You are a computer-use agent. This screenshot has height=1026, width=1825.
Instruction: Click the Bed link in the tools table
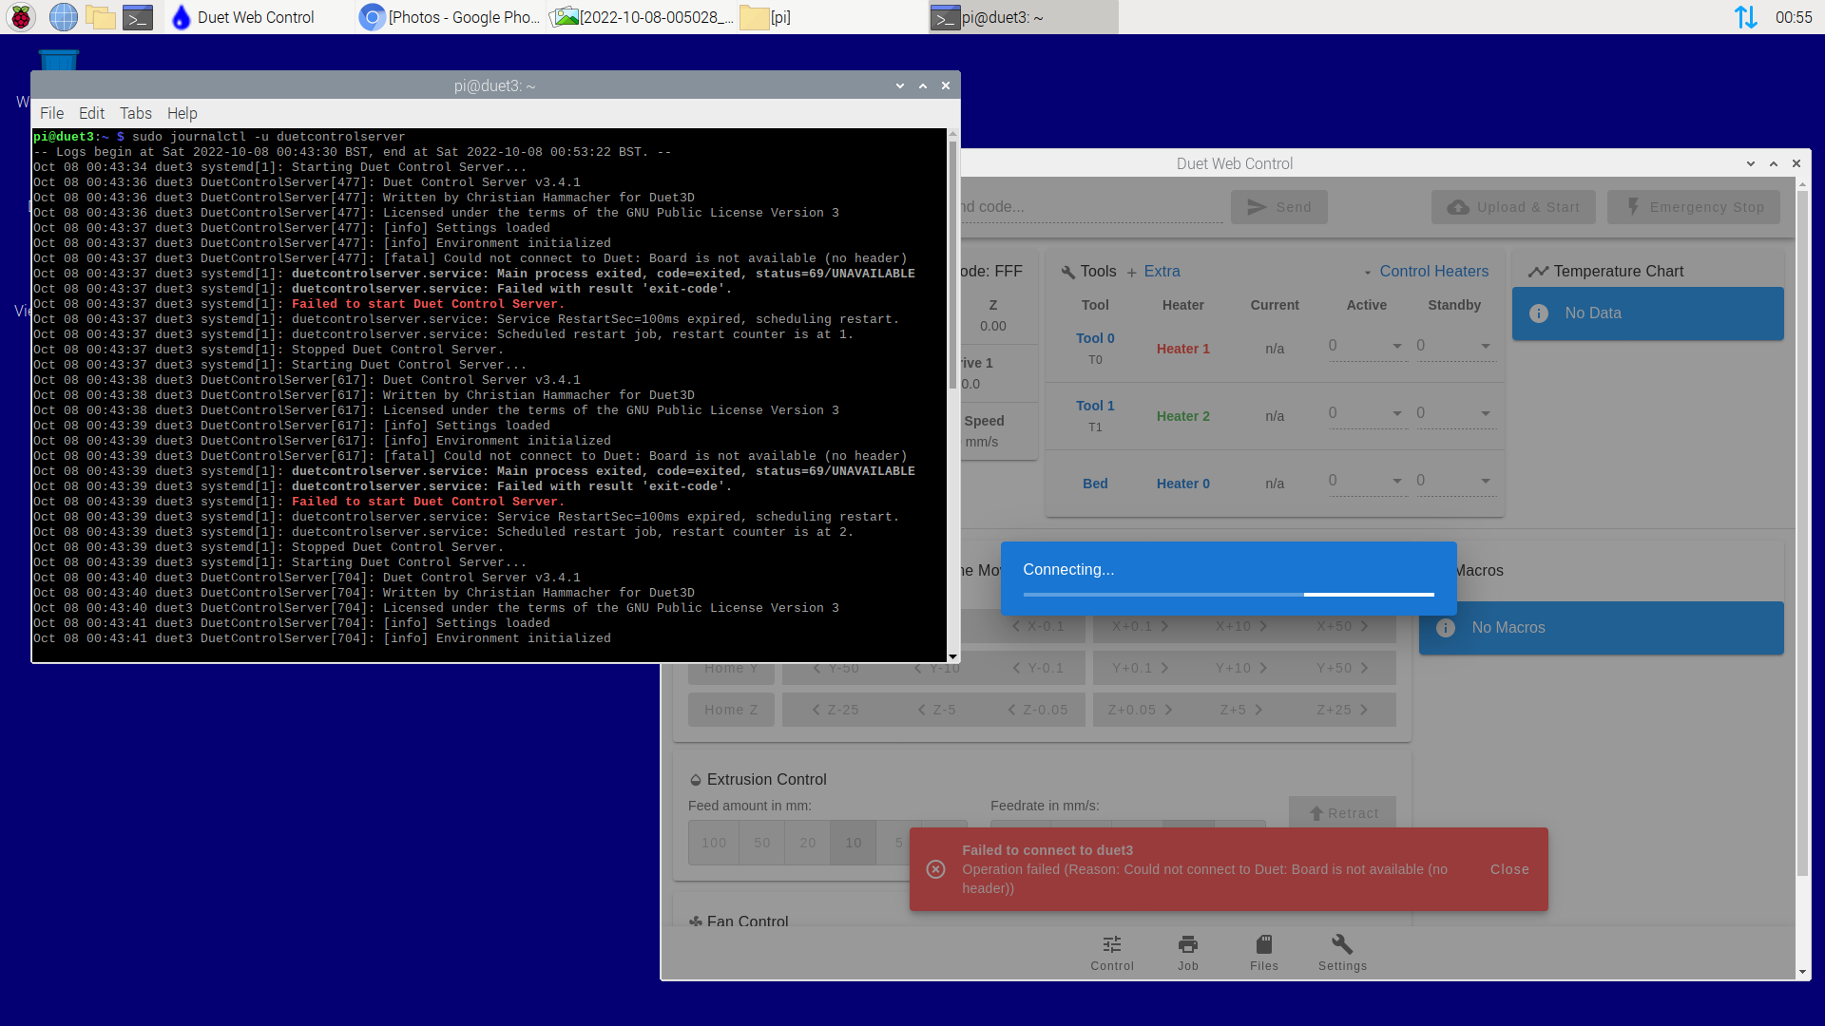[1095, 484]
